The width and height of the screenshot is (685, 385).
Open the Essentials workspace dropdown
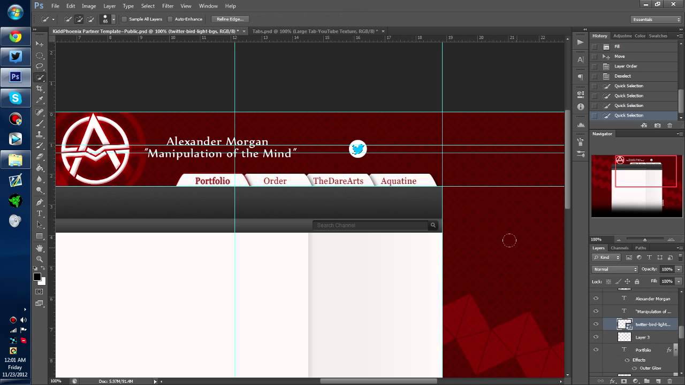coord(656,19)
